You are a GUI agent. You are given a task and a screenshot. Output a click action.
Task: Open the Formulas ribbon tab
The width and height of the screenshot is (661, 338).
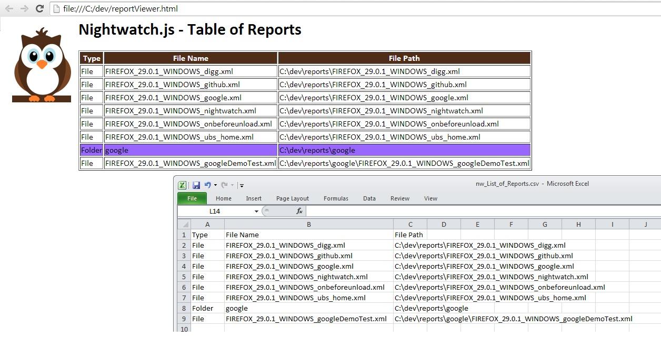click(336, 198)
